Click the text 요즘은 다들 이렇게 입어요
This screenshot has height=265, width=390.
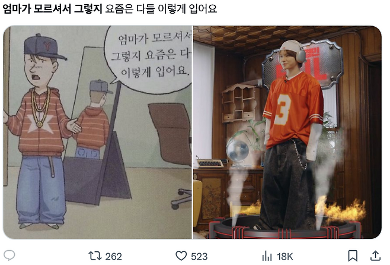tap(161, 9)
